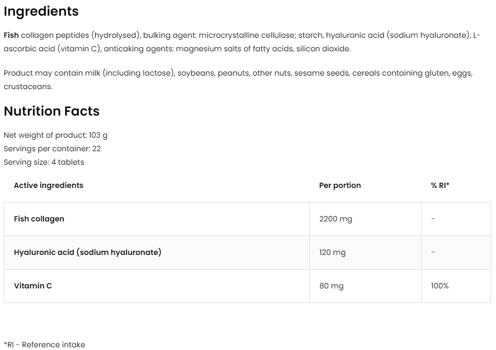Select the Vitamin C row label
496x350 pixels.
pyautogui.click(x=33, y=286)
